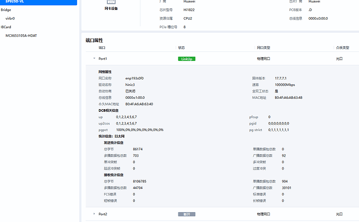
Task: Click the transmitted total bytes 86174
Action: point(137,149)
